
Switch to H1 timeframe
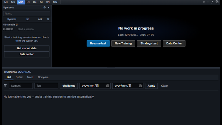click(x=28, y=2)
